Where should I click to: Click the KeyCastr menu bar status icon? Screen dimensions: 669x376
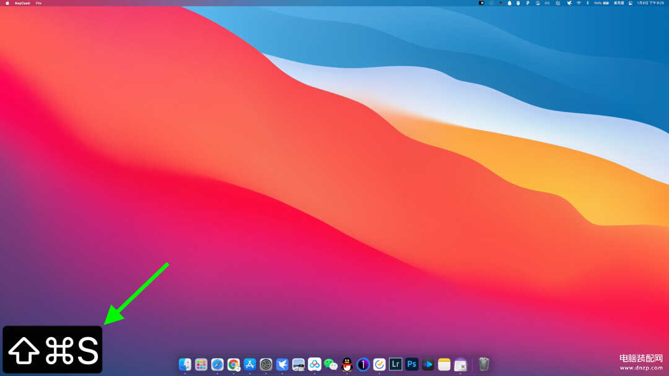tap(482, 3)
